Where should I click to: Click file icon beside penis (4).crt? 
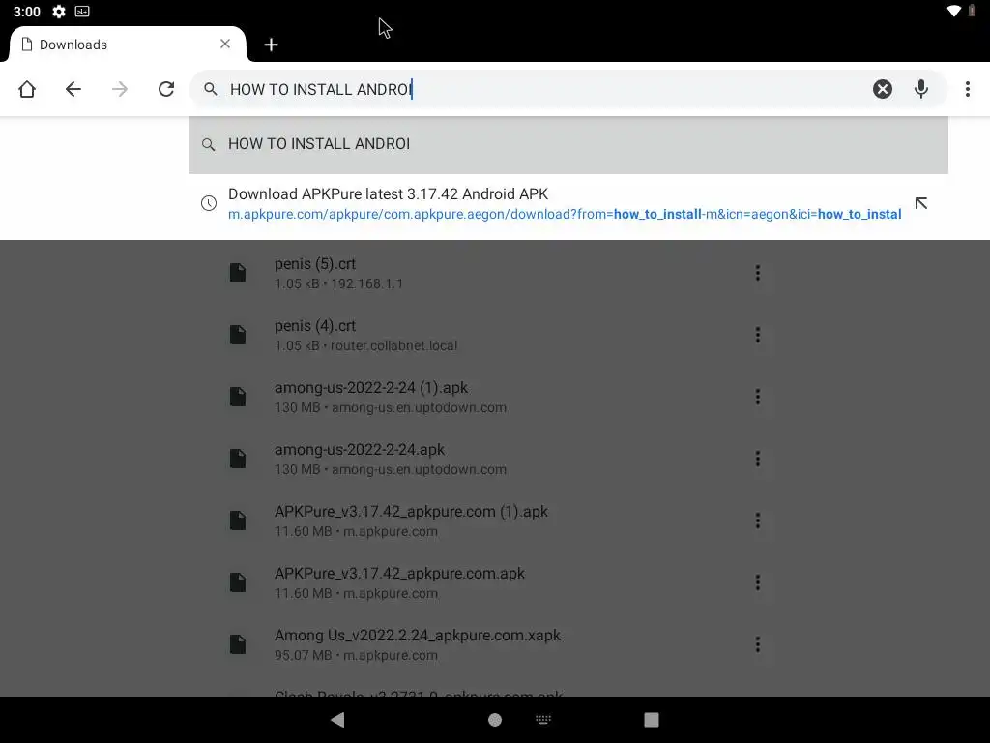[x=238, y=335]
